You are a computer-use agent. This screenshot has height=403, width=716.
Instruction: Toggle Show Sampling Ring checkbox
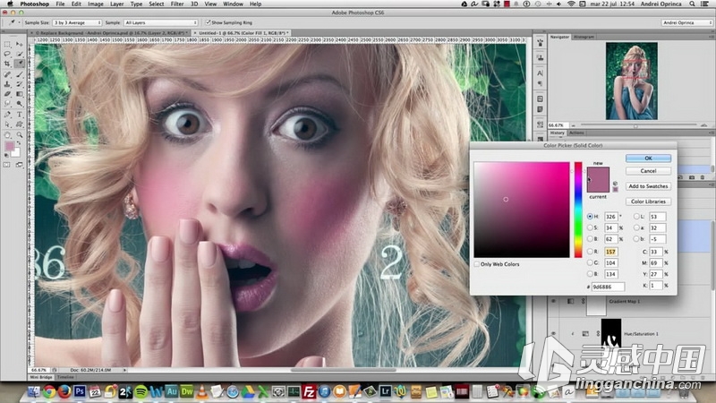coord(208,22)
